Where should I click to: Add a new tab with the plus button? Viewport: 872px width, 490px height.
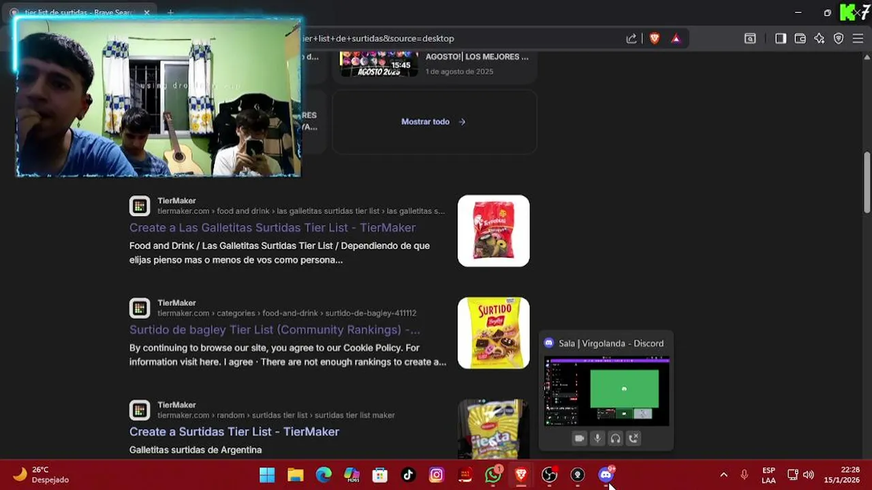170,12
